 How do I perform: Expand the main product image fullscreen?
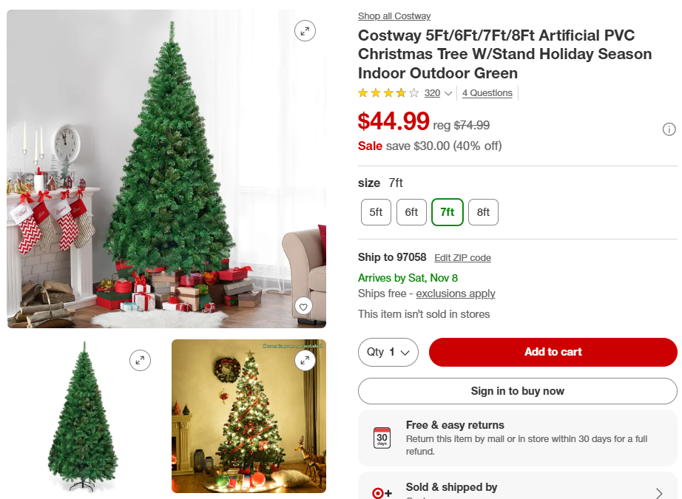[x=305, y=31]
